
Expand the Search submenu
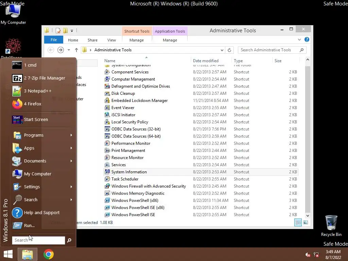point(71,200)
